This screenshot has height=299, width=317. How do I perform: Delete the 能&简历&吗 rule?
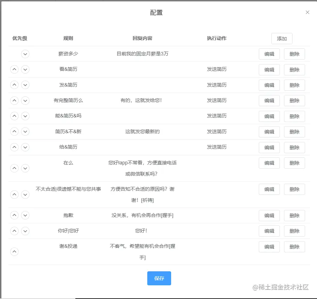tap(294, 116)
